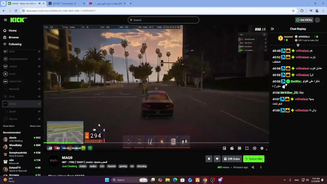Select the free4all tag
Viewport: 327px width, 184px height.
[112, 166]
